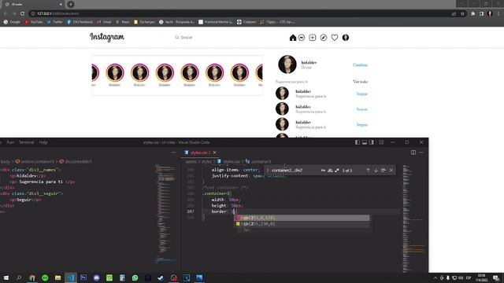Screen dimensions: 504x283
Task: Open more actions for the left editor group
Action: 173,153
